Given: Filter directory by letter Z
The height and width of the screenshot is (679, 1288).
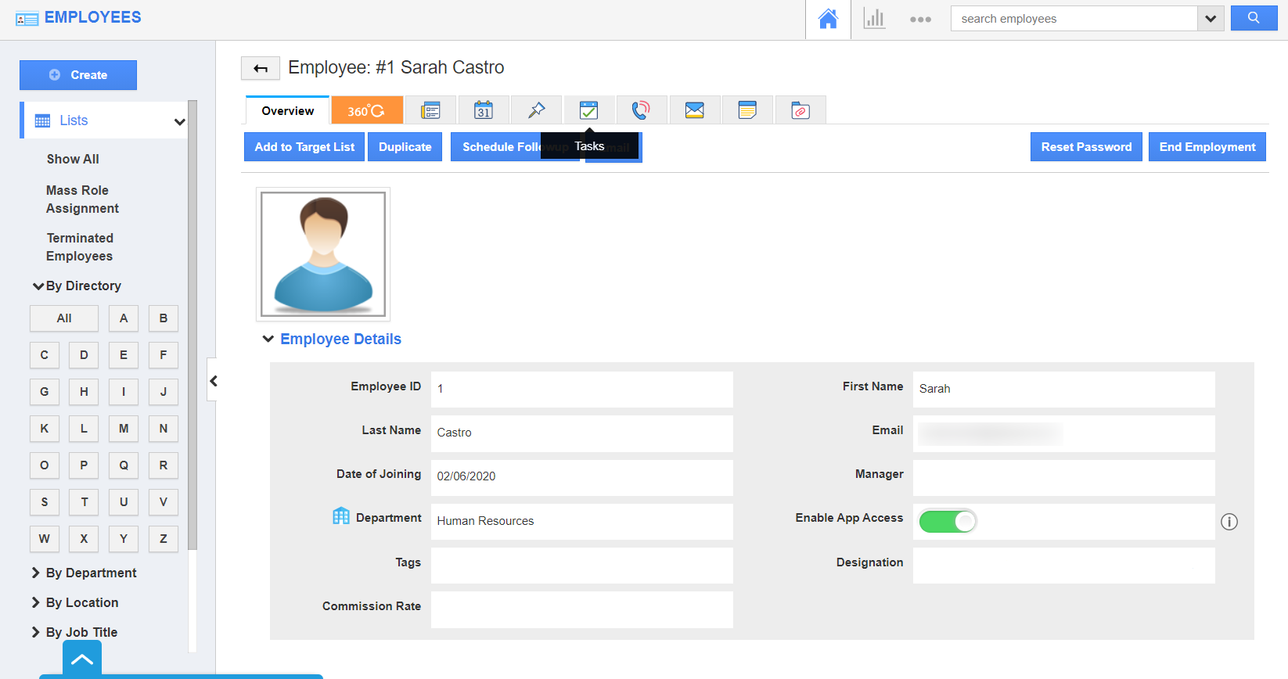Looking at the screenshot, I should pyautogui.click(x=164, y=539).
